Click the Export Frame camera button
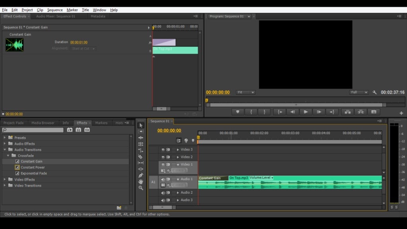Viewport: 407px width, 229px height. [x=374, y=112]
